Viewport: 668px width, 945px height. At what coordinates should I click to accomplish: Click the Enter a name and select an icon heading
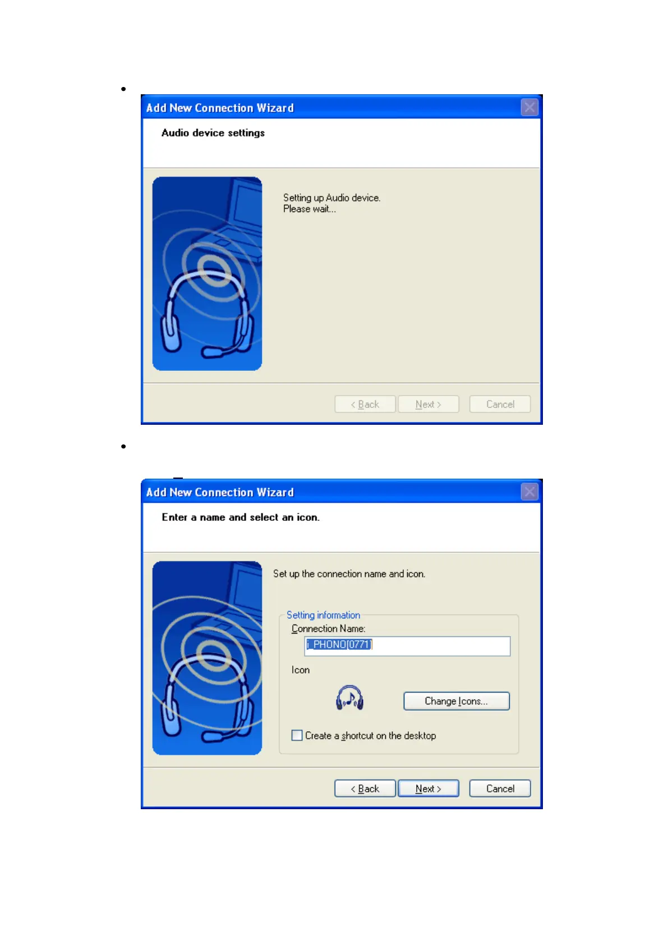coord(241,517)
